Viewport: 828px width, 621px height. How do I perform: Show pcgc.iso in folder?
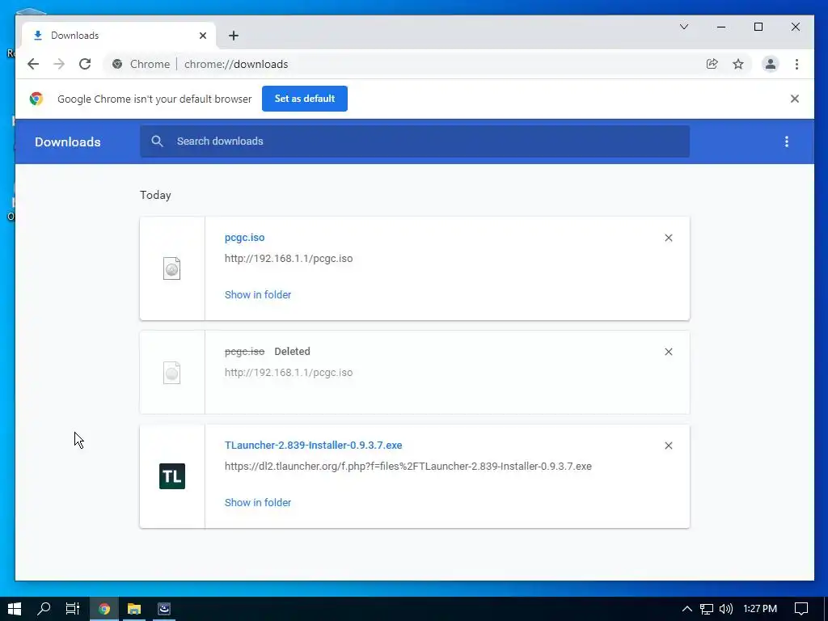(258, 294)
